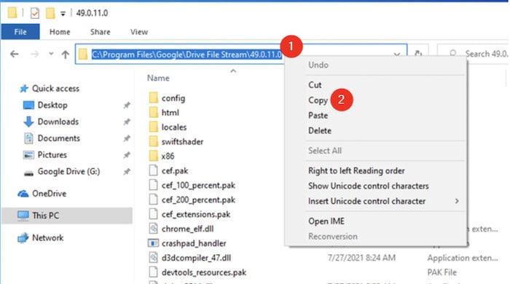
Task: Open the File menu tab
Action: pyautogui.click(x=20, y=32)
